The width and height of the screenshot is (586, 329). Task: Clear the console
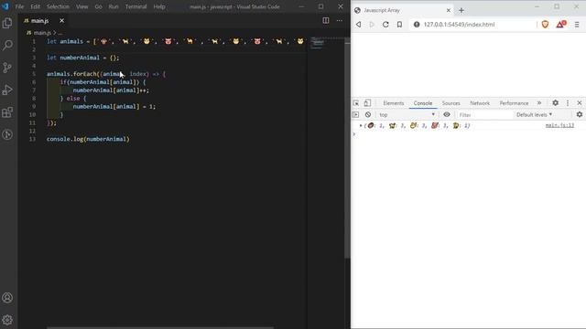[368, 115]
